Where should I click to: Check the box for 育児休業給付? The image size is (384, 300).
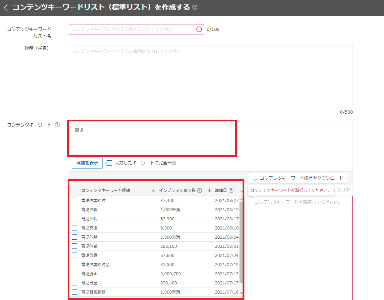[74, 201]
